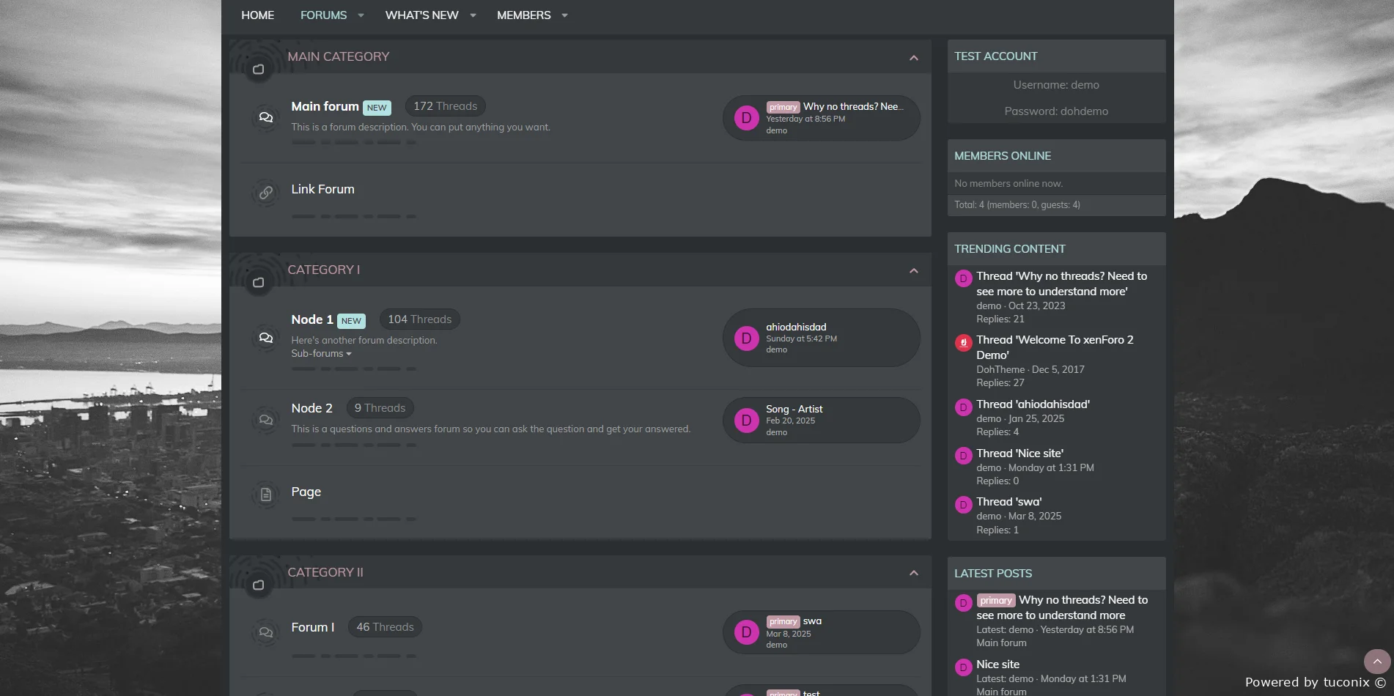Open latest post 'Nice site'
This screenshot has height=696, width=1394.
pyautogui.click(x=997, y=664)
